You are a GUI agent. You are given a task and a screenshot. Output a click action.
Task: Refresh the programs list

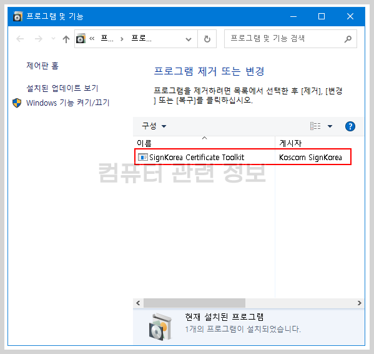pos(207,39)
